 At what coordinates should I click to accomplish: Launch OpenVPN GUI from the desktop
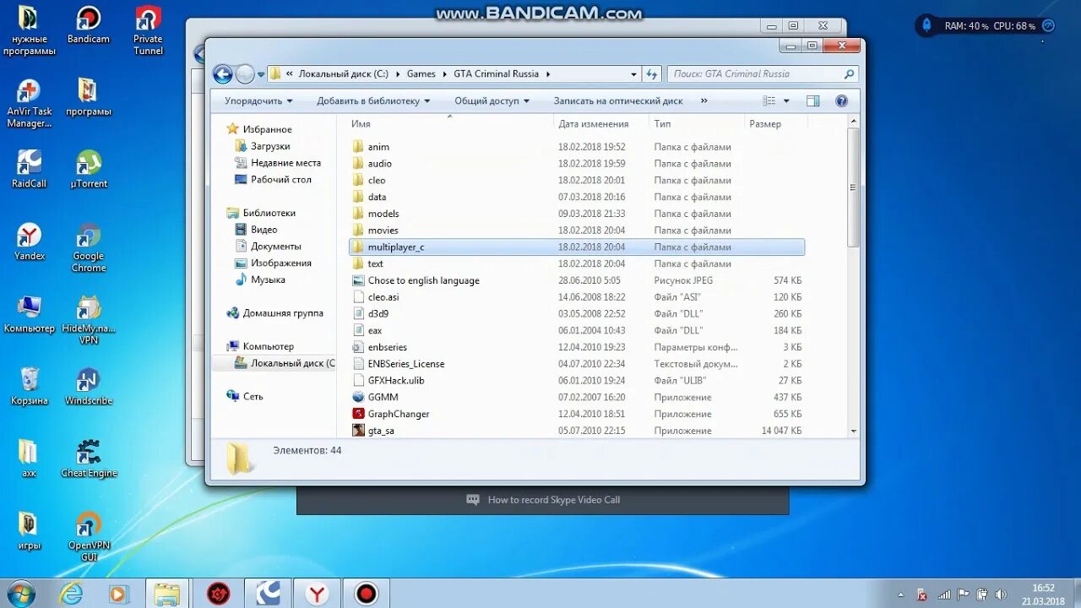click(89, 537)
